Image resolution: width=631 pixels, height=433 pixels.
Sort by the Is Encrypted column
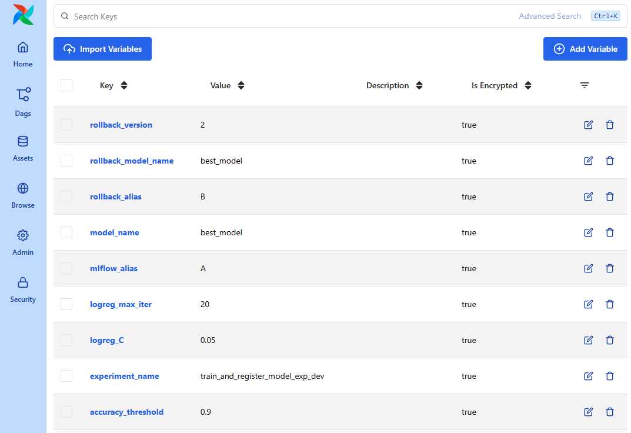[527, 85]
